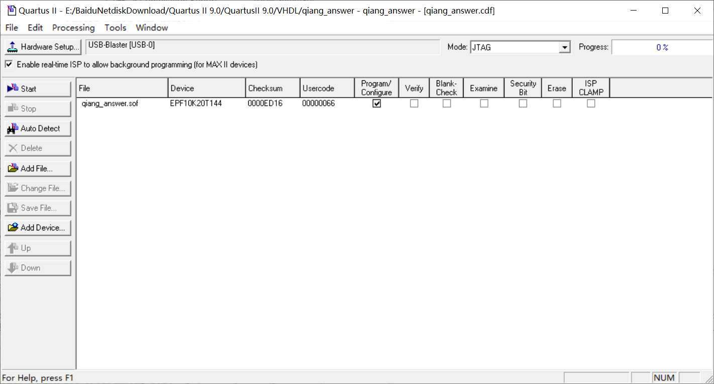
Task: Close the Quartus II window
Action: 697,11
